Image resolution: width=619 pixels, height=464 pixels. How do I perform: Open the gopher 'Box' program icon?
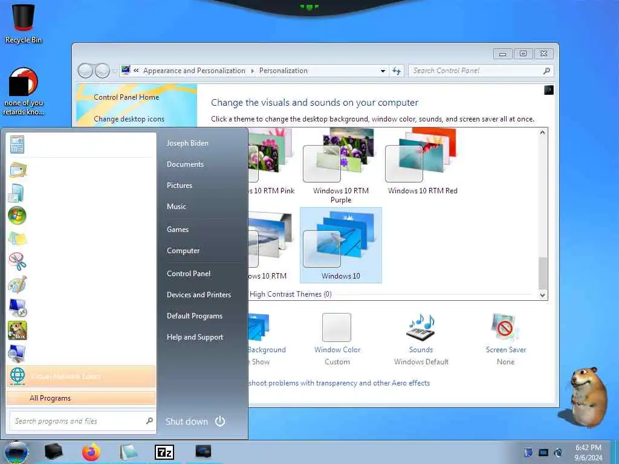[x=18, y=330]
